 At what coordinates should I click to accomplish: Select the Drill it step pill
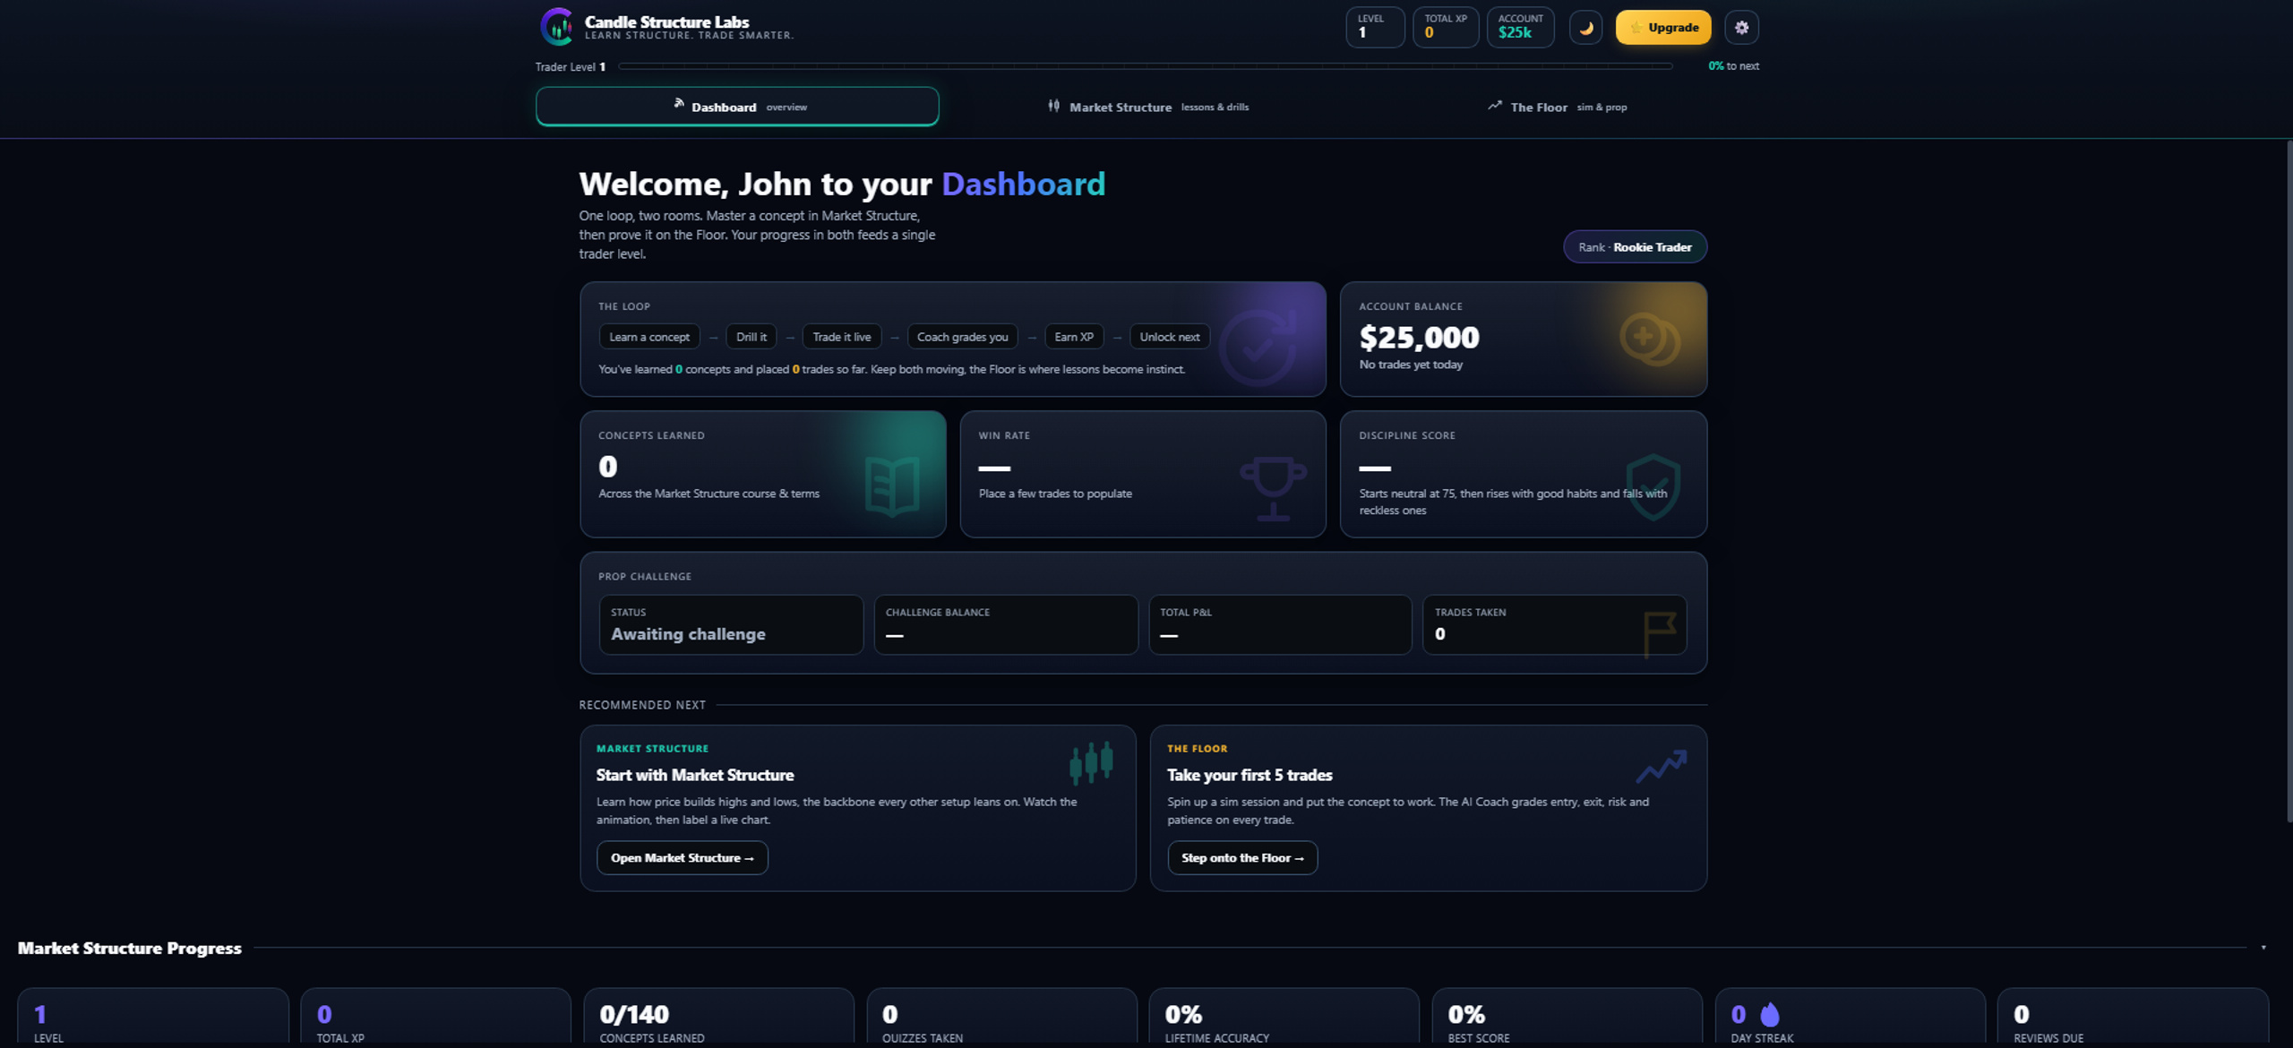coord(751,337)
